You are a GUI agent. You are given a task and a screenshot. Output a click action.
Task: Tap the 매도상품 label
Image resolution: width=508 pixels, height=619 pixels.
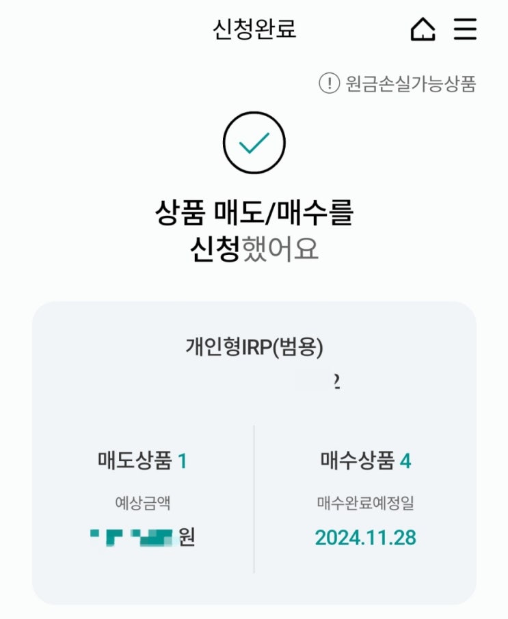point(134,462)
